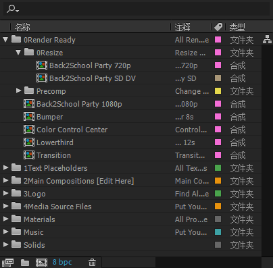This screenshot has height=268, width=273.
Task: Click the 1Text Placeholders folder icon
Action: pyautogui.click(x=16, y=167)
